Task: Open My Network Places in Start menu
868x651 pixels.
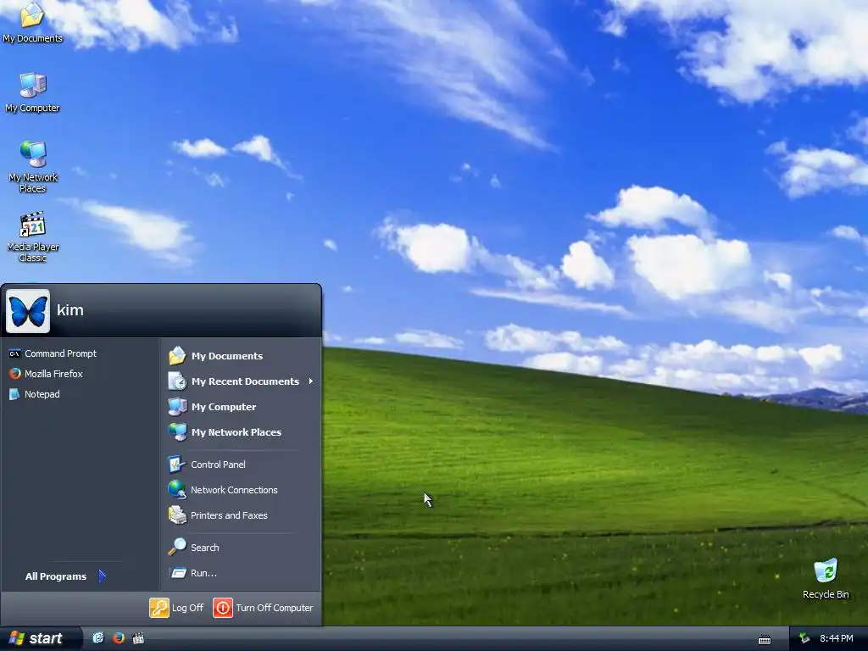Action: (225, 431)
